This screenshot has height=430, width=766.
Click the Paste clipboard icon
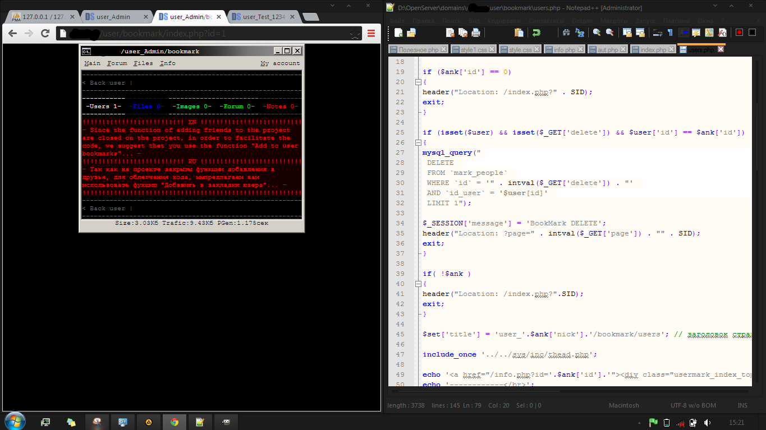pyautogui.click(x=519, y=33)
